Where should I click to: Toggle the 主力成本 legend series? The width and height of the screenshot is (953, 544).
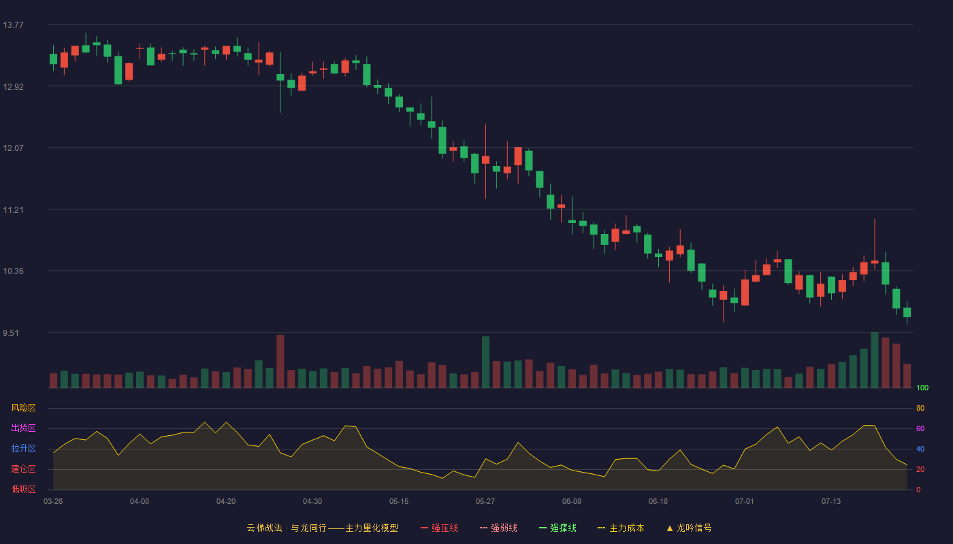click(621, 528)
